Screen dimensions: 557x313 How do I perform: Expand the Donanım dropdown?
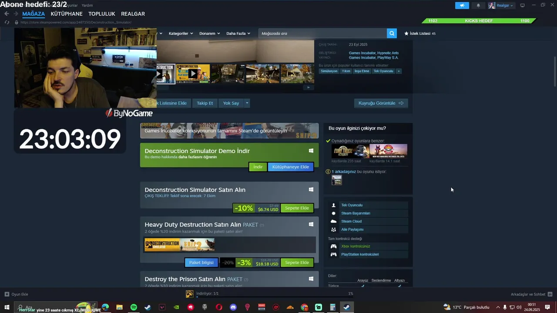(x=210, y=33)
